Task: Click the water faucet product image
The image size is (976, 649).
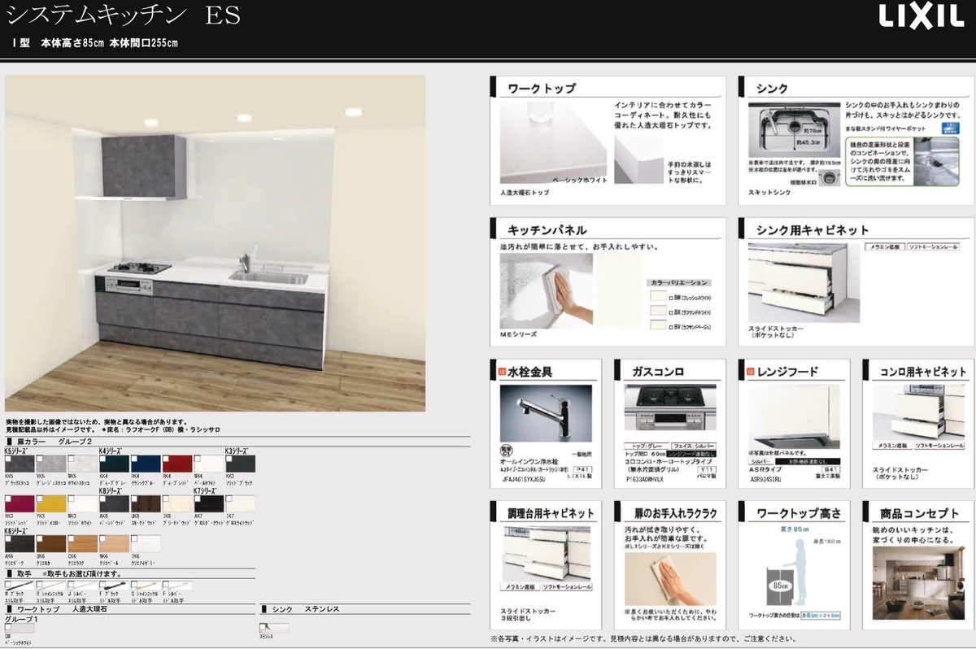Action: tap(546, 414)
